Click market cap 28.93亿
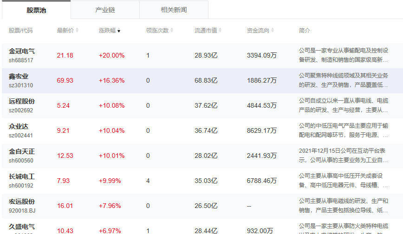The height and width of the screenshot is (234, 403). [x=206, y=55]
